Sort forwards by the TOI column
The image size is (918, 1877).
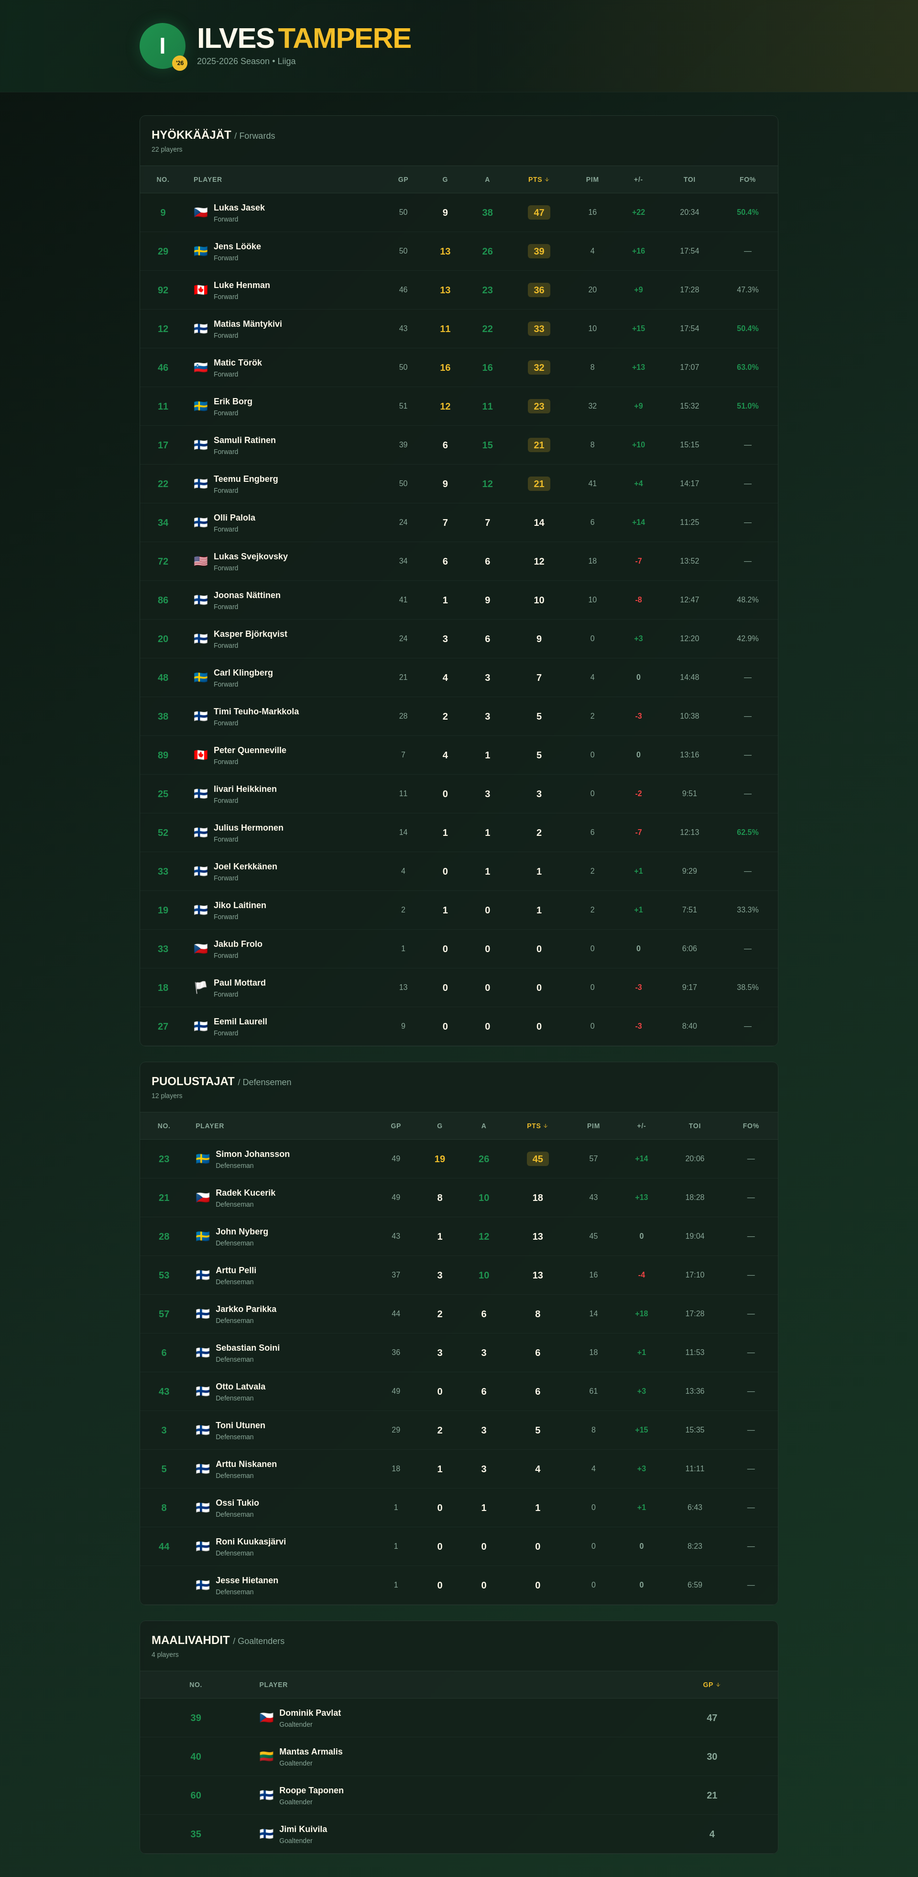click(689, 179)
